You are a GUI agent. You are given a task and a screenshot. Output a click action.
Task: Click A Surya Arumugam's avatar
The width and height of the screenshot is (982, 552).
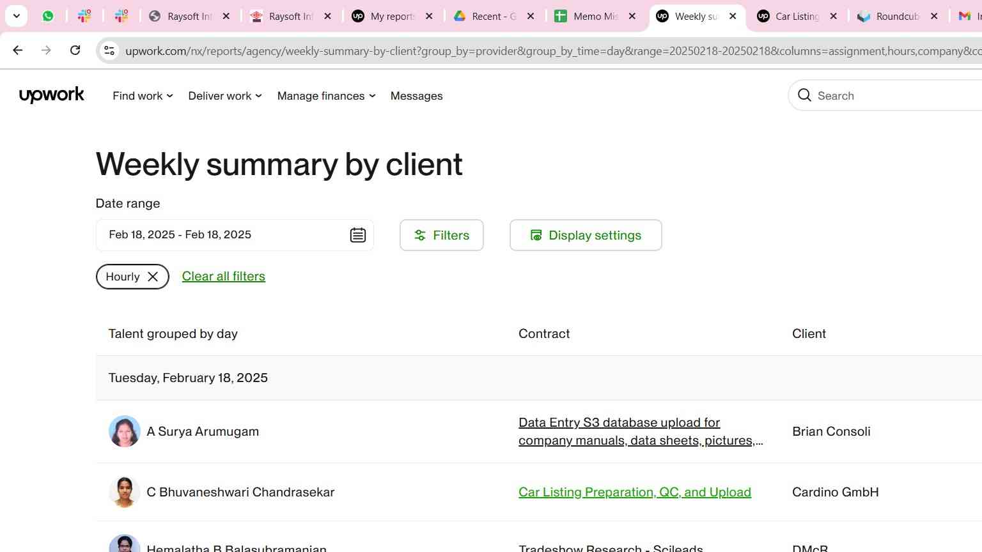(x=125, y=431)
